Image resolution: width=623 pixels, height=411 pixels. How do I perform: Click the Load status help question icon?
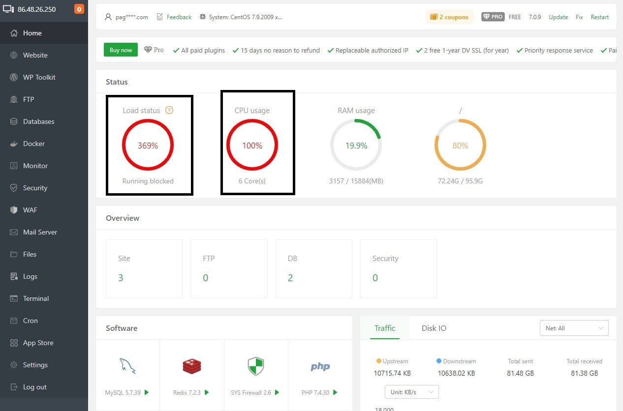pyautogui.click(x=169, y=111)
